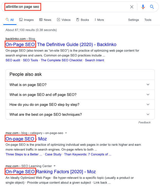Open the Images search tab
The height and width of the screenshot is (189, 160).
pyautogui.click(x=26, y=20)
